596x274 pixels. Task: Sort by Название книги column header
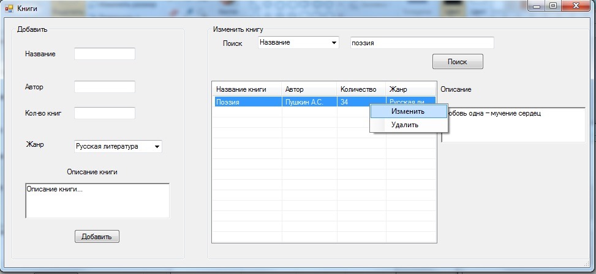pos(246,89)
